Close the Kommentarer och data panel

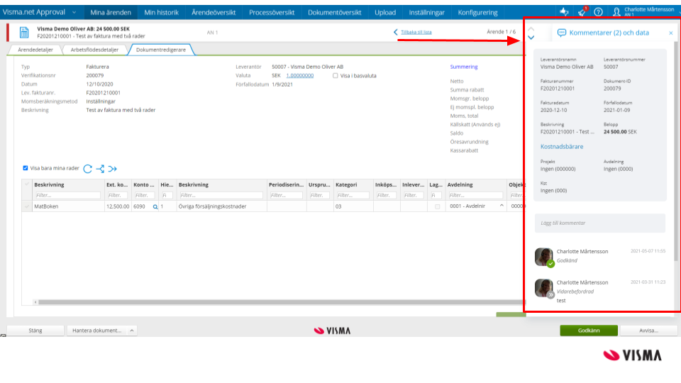(670, 33)
